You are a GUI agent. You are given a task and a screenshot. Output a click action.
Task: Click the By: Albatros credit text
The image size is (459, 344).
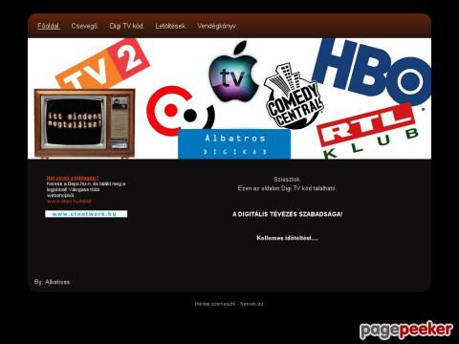[52, 282]
